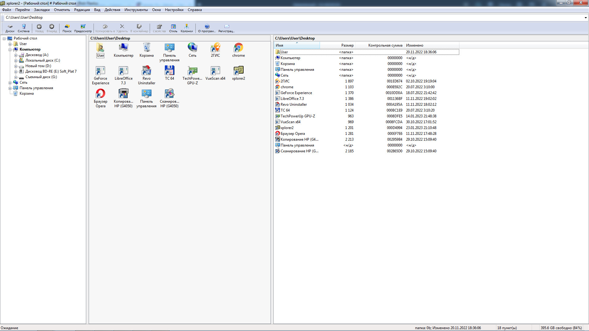Image resolution: width=589 pixels, height=331 pixels.
Task: Select Корзина in the folder tree
Action: [26, 93]
